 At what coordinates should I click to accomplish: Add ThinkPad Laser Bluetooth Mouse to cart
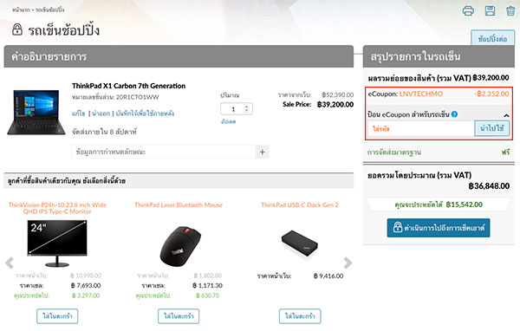tap(179, 316)
